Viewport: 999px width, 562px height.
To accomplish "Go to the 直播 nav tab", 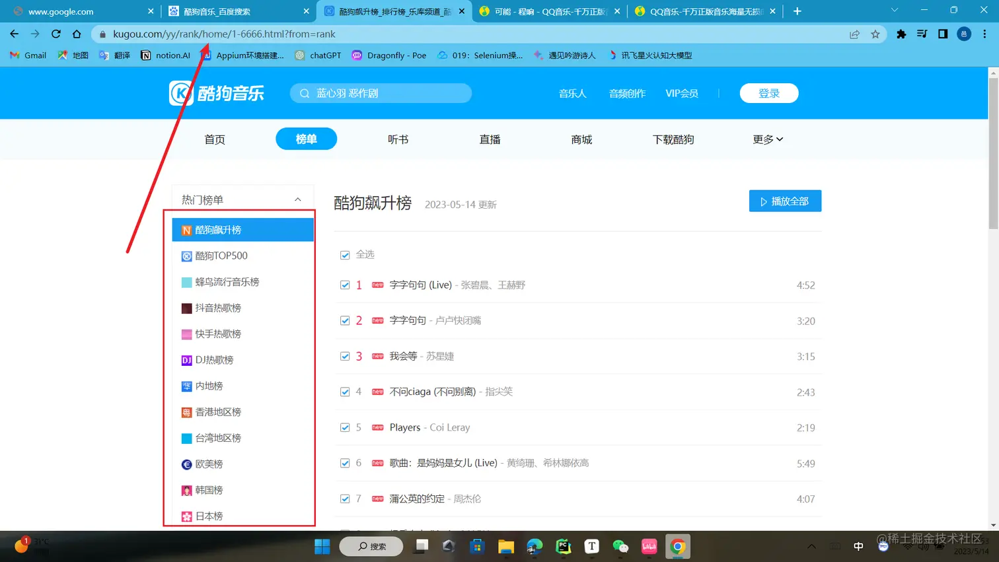I will click(x=490, y=139).
